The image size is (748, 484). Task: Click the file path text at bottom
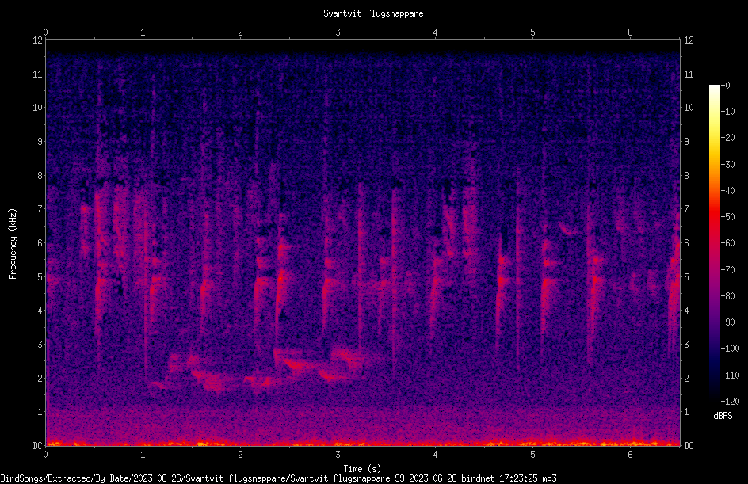(278, 478)
